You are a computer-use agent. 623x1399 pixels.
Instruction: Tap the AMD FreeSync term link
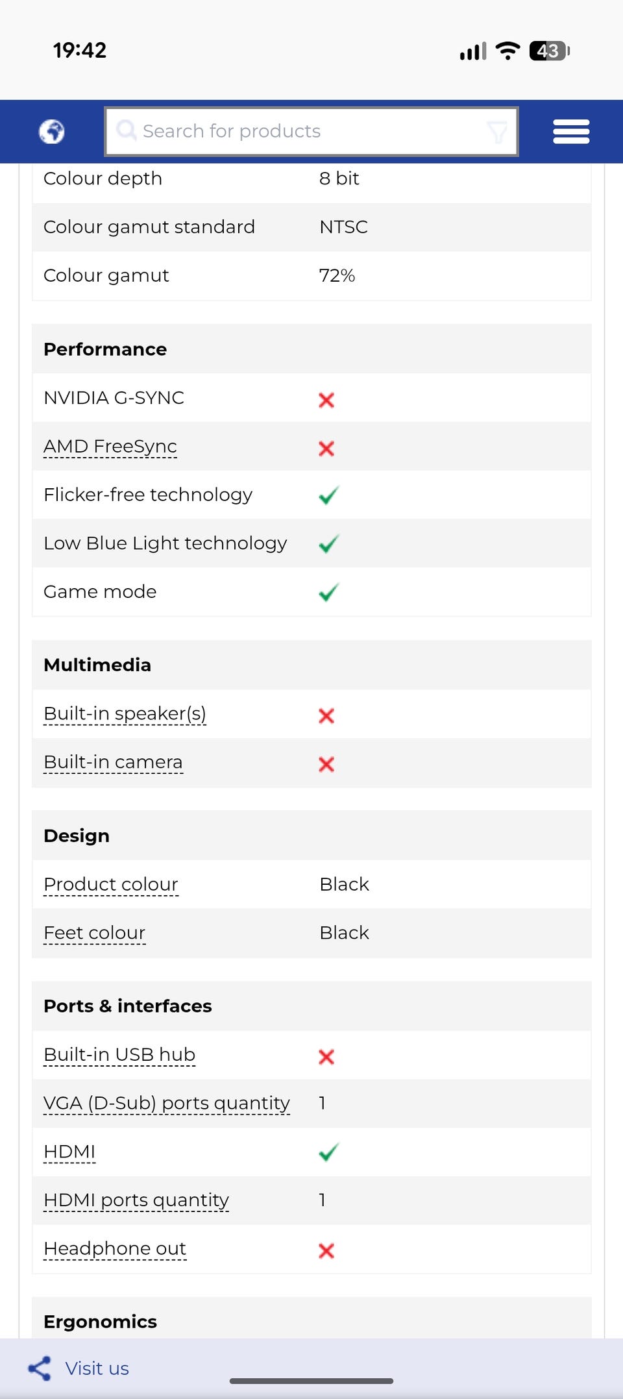110,447
